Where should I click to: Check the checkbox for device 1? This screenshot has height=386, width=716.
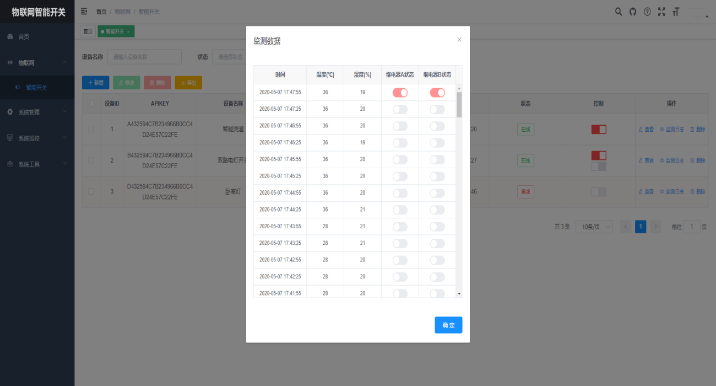(x=91, y=129)
